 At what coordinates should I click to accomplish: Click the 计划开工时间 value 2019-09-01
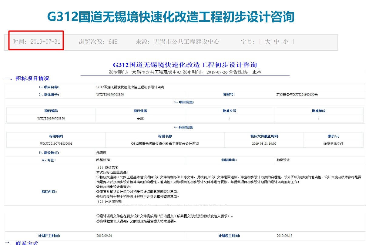(104, 236)
